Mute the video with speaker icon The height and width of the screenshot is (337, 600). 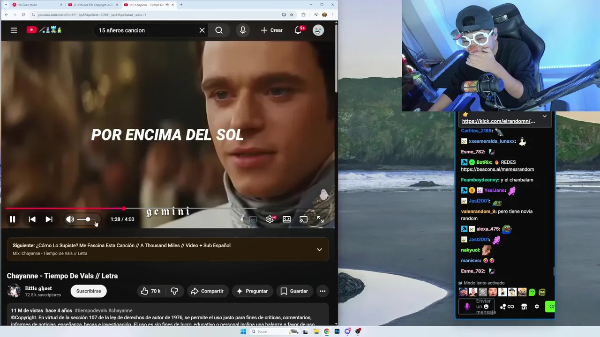pyautogui.click(x=70, y=219)
